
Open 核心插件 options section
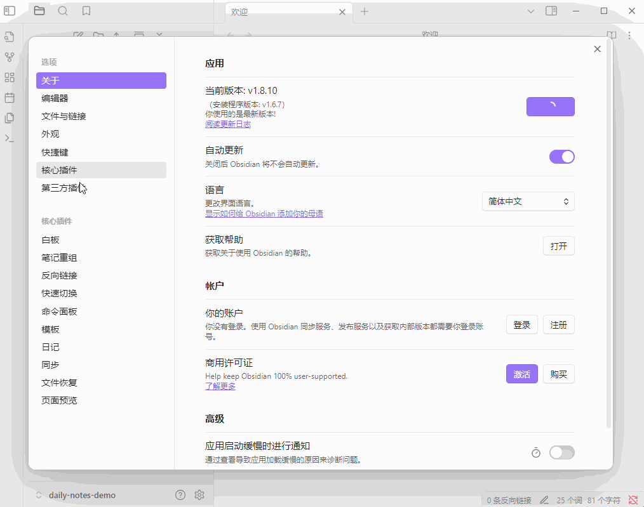coord(101,170)
